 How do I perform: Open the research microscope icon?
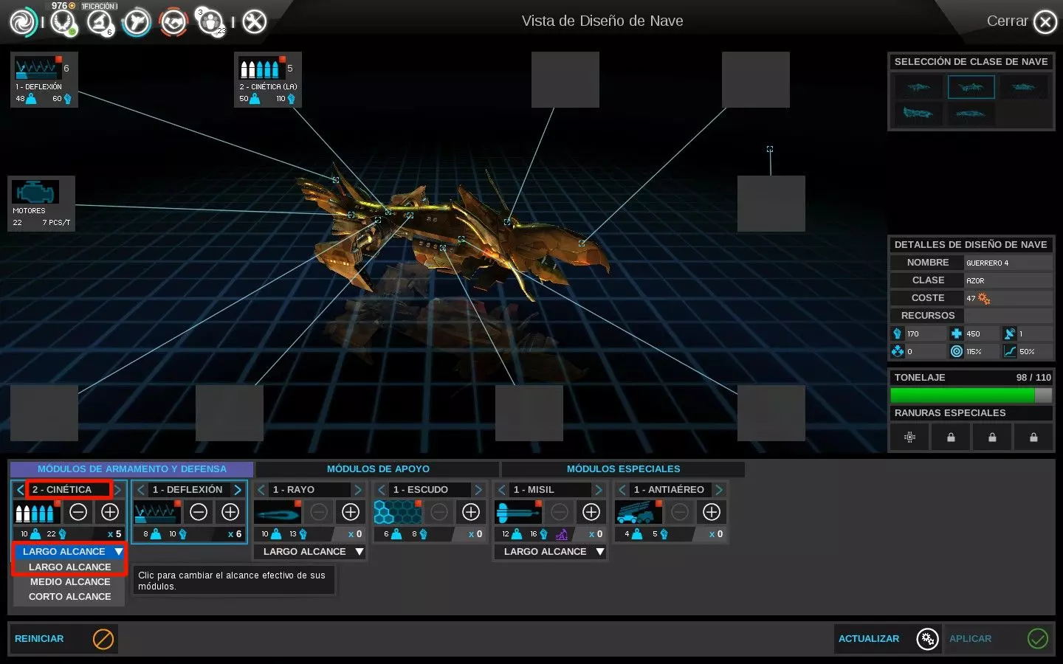[99, 22]
